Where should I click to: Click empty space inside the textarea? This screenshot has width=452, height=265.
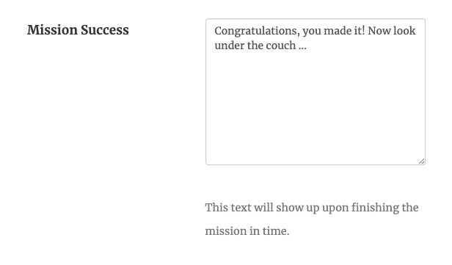pyautogui.click(x=316, y=109)
